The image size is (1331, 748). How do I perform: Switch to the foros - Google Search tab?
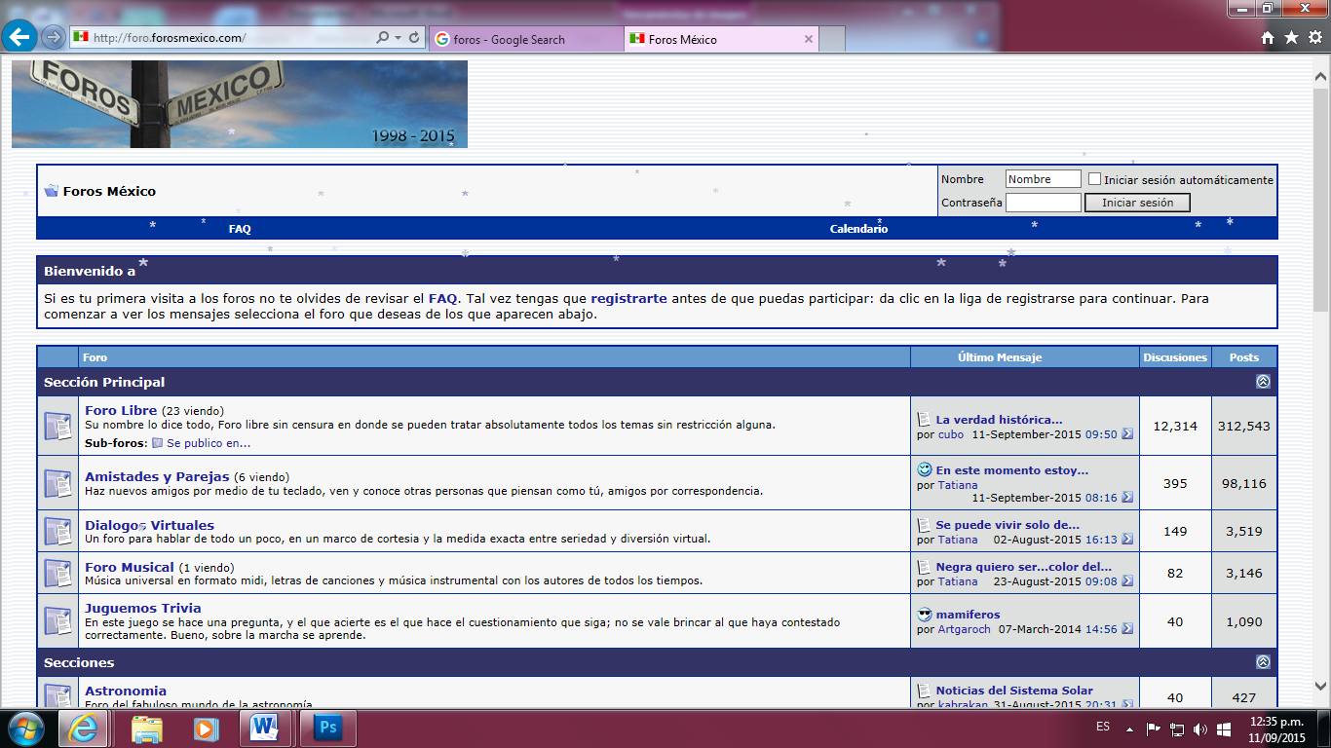pyautogui.click(x=526, y=39)
